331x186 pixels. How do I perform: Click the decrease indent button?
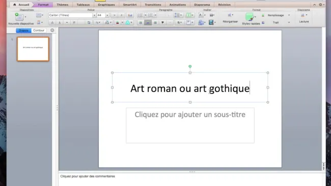coord(161,15)
